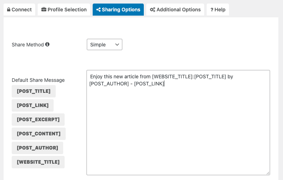Click the gears icon on Additional Options

point(152,10)
